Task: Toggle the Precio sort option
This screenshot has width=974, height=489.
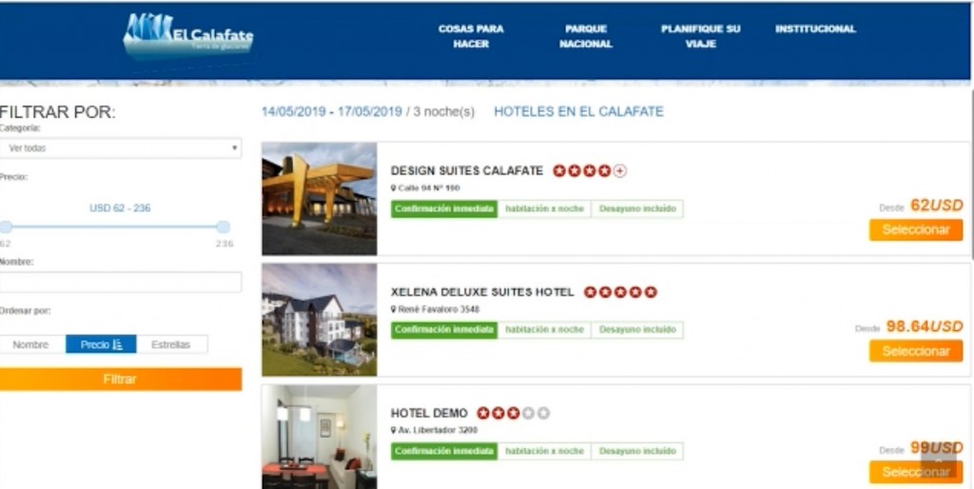Action: pos(101,344)
